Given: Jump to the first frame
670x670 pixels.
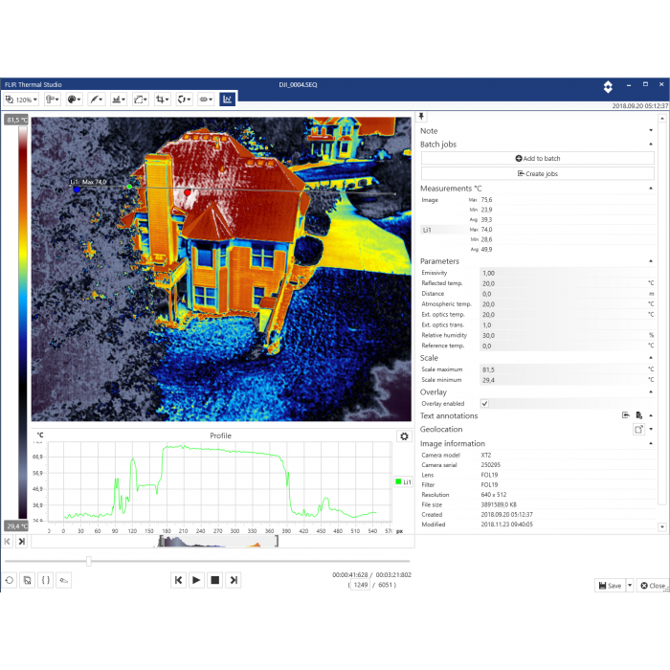Looking at the screenshot, I should (x=179, y=580).
